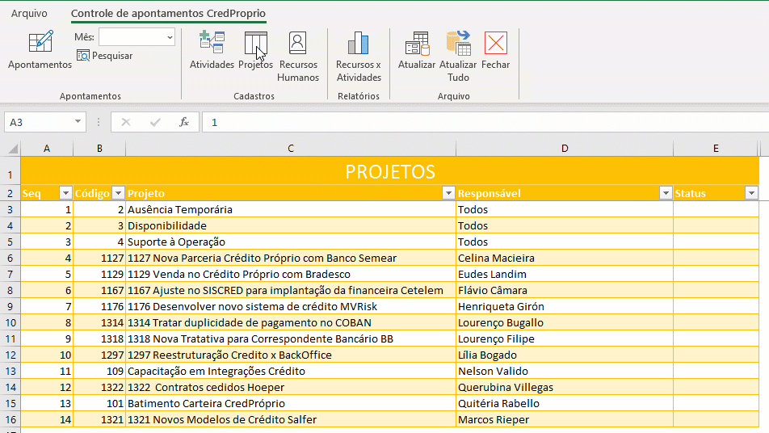Click responsável 'Lília Bogado'

click(x=565, y=355)
